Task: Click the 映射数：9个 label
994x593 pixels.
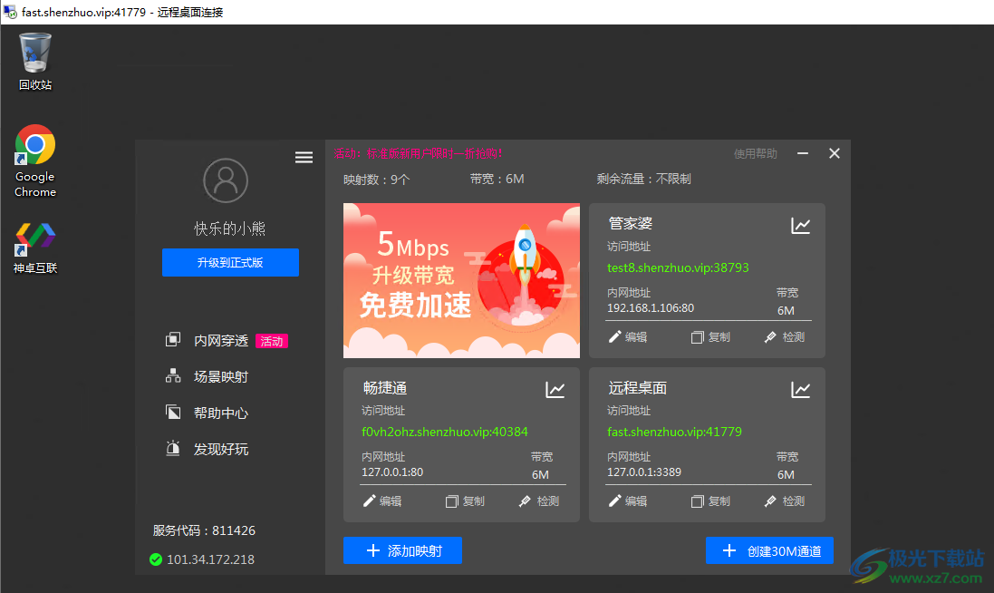Action: coord(377,180)
